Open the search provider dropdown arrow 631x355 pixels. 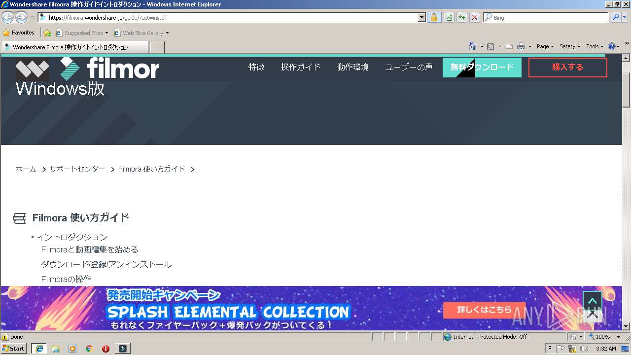coord(626,17)
